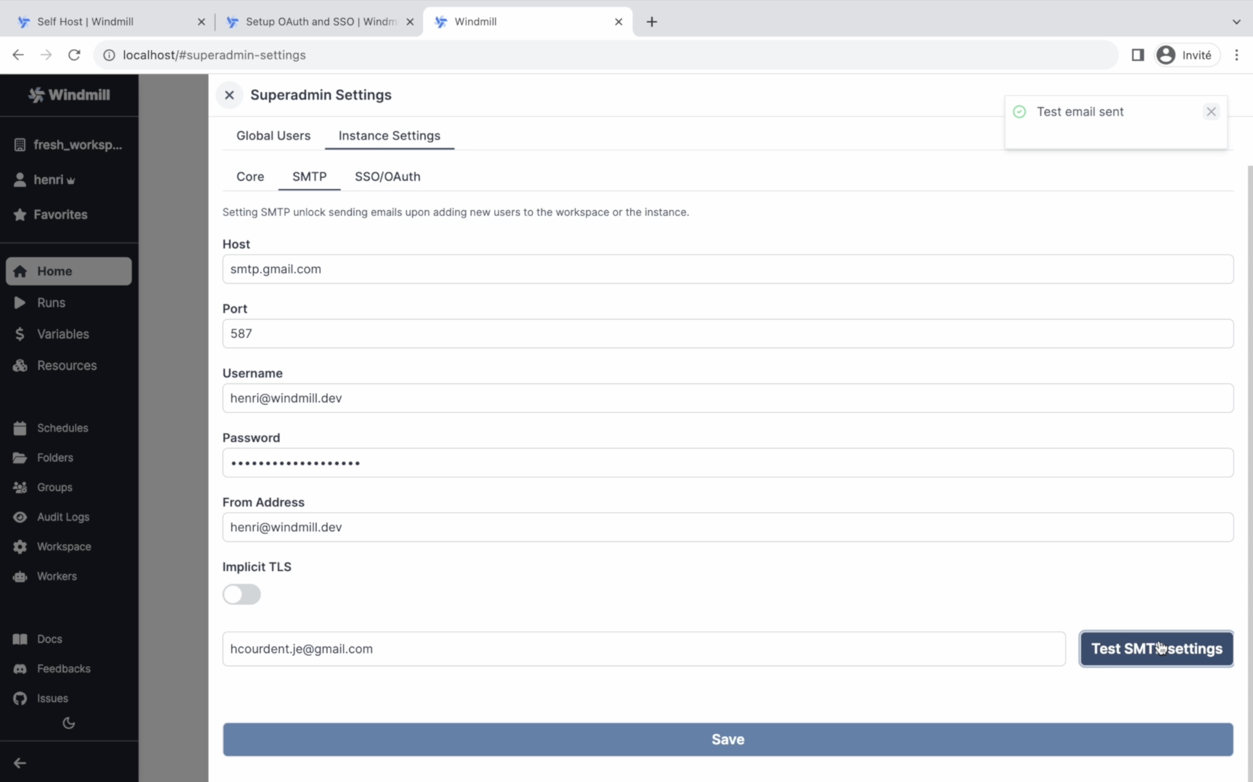The image size is (1253, 782).
Task: Click the From Address input field
Action: pos(728,527)
